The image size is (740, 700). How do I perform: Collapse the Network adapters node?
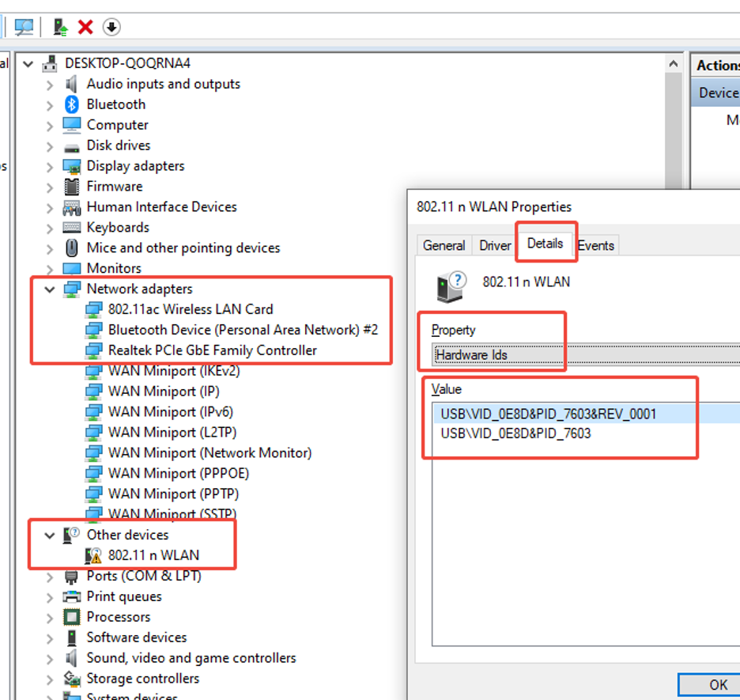coord(50,289)
